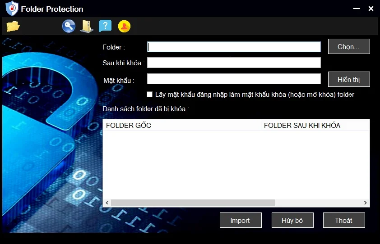Viewport: 380px width, 244px height.
Task: Click the yellow user account icon
Action: [x=124, y=26]
